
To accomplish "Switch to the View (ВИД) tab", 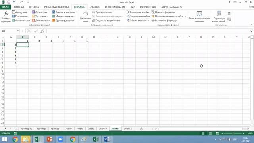I will coord(133,7).
